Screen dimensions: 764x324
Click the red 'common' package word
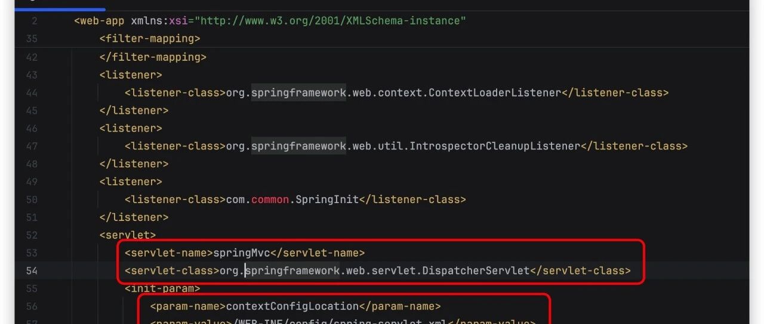270,200
